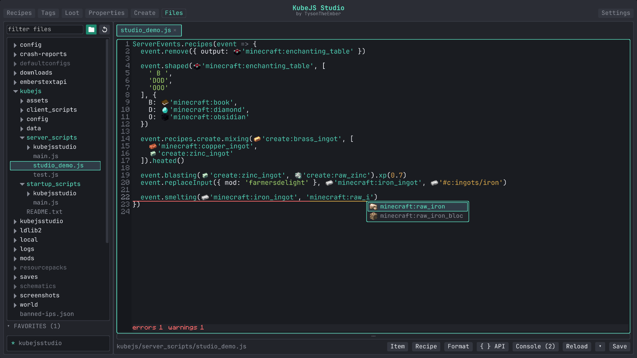The width and height of the screenshot is (637, 358).
Task: Expand the crash-reports folder
Action: (15, 54)
